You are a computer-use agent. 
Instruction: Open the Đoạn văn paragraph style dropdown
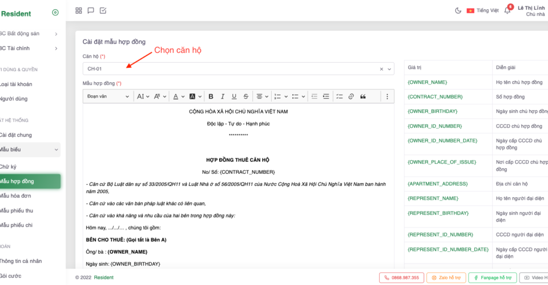[108, 96]
